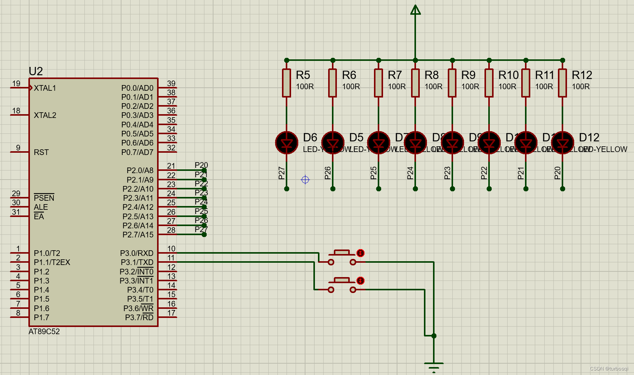Select resistor R11 component body
This screenshot has width=634, height=375.
pos(526,83)
